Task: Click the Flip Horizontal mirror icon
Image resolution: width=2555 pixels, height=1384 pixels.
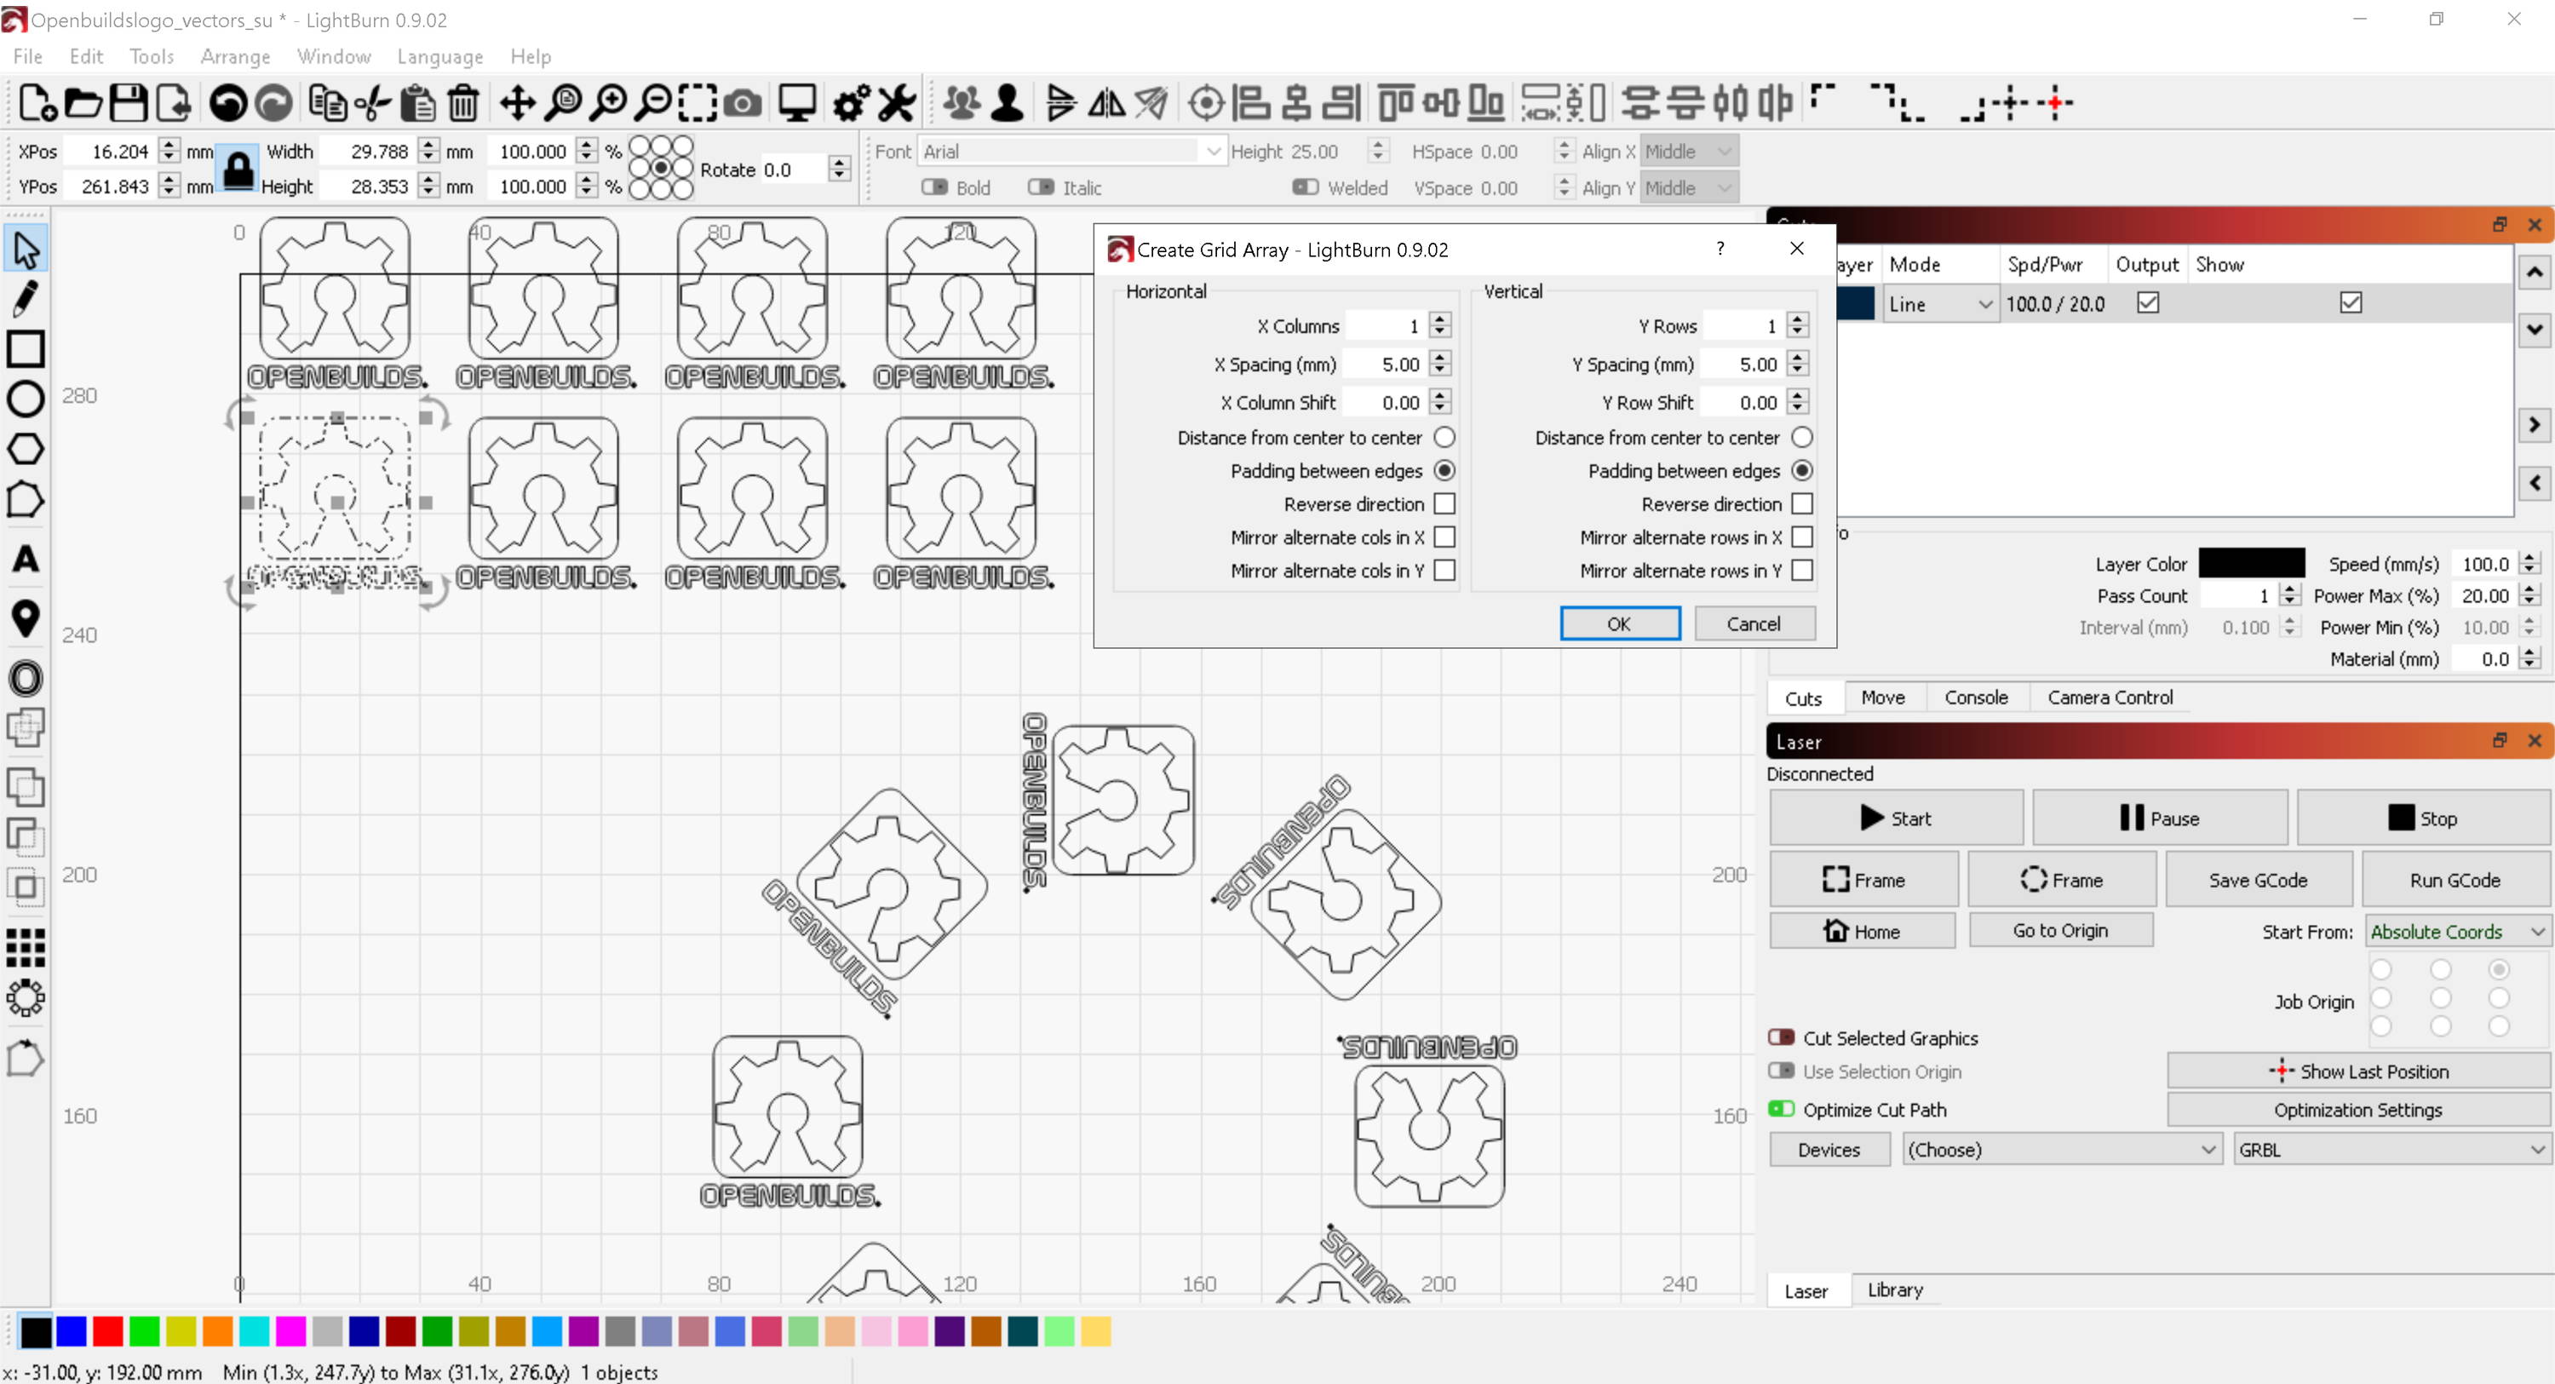Action: click(x=1107, y=103)
